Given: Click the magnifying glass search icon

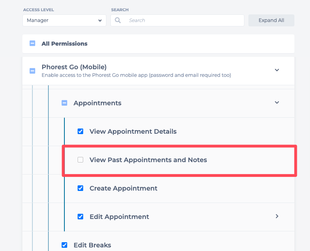Looking at the screenshot, I should tap(118, 20).
